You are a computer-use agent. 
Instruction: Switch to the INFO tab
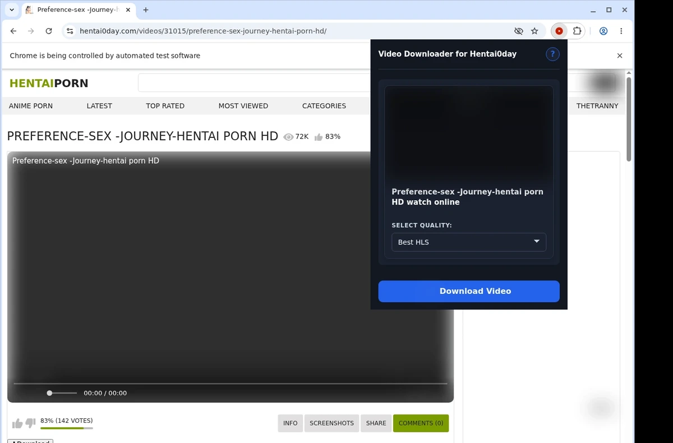(291, 423)
